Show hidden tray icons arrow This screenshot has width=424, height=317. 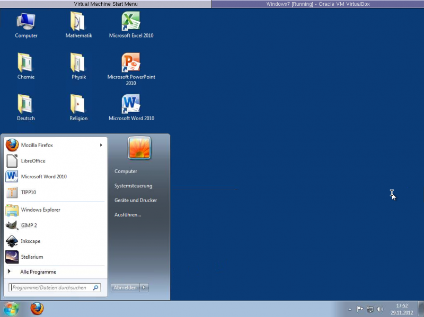click(350, 310)
